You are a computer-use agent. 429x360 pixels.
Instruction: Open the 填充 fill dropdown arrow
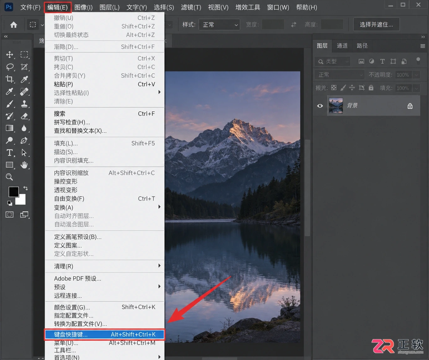point(416,88)
